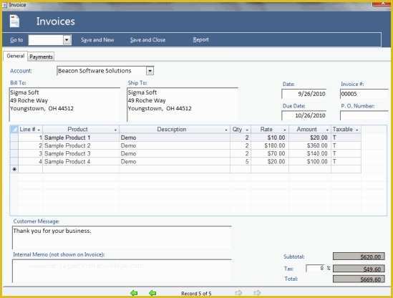Select all rows using the grid corner box
Image resolution: width=393 pixels, height=298 pixels.
[14, 130]
